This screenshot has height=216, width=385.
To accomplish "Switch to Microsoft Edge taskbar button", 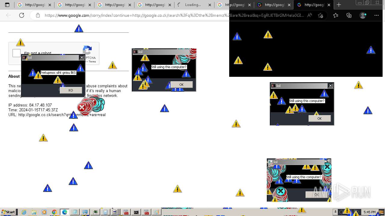I will 64,212.
